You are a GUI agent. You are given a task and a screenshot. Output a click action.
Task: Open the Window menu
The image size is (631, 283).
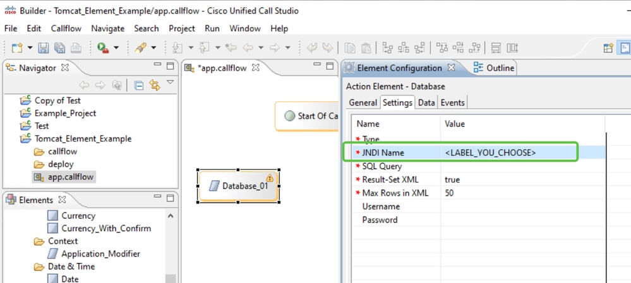tap(245, 28)
